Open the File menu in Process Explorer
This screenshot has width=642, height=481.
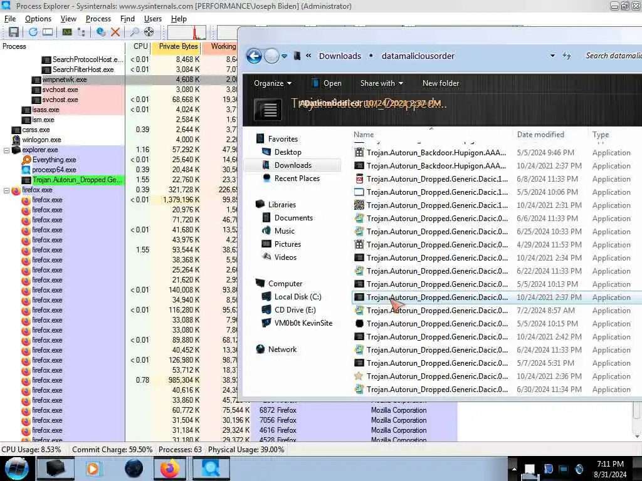pyautogui.click(x=10, y=19)
